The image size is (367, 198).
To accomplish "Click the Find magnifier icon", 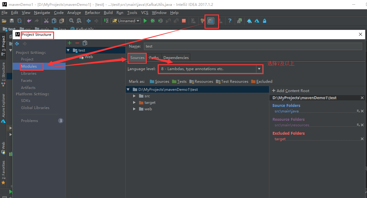I will (x=71, y=21).
